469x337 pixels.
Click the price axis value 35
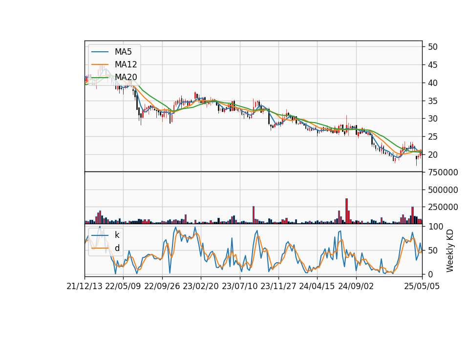coord(432,101)
